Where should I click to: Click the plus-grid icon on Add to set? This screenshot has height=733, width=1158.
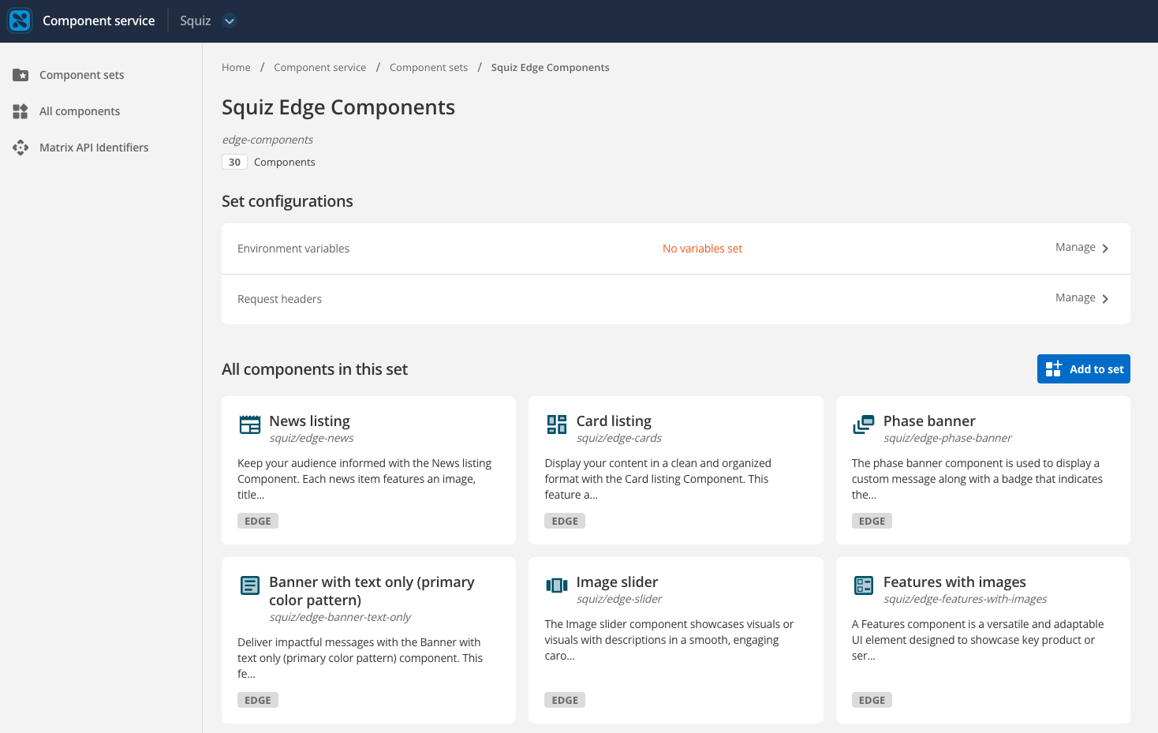[1053, 368]
